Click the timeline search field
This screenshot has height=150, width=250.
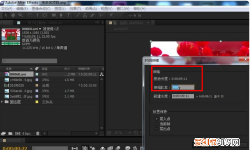point(50,148)
